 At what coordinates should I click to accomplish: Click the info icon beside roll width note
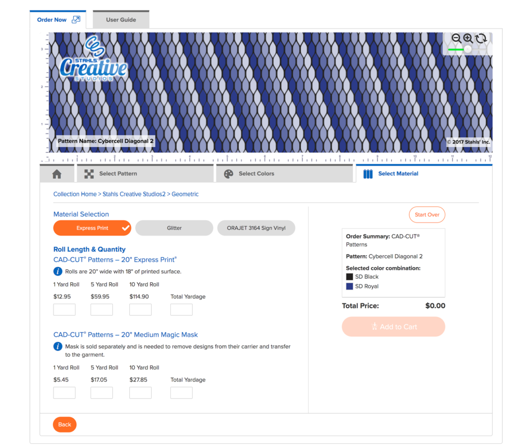click(58, 271)
